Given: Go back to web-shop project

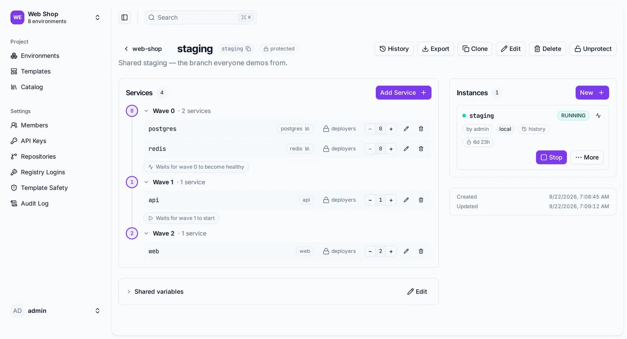Looking at the screenshot, I should pos(143,49).
